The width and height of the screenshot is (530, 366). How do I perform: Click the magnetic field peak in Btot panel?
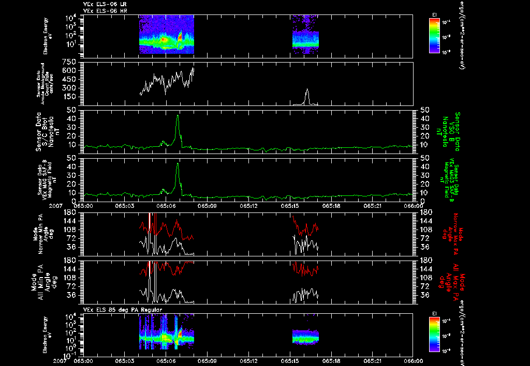(178, 116)
